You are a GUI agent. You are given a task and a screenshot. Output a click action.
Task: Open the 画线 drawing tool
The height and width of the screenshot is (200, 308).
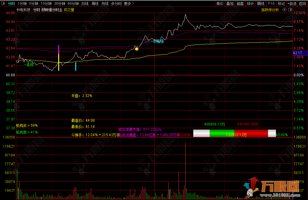(x=261, y=4)
